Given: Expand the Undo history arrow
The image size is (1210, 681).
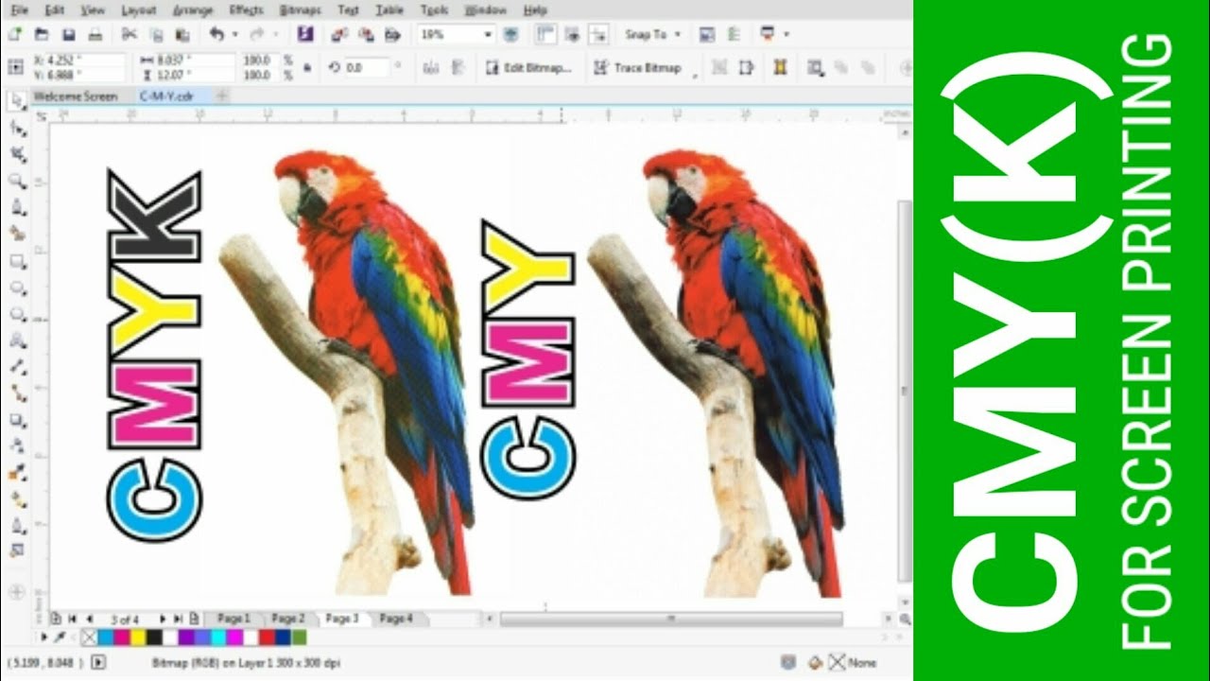Looking at the screenshot, I should [x=234, y=34].
